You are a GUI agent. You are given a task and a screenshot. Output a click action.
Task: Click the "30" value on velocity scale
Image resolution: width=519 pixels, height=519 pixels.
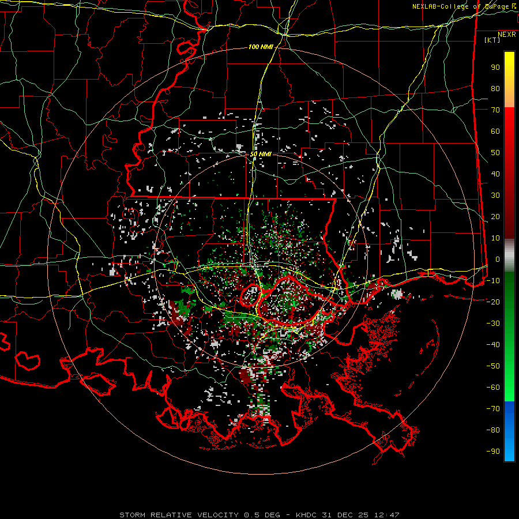pyautogui.click(x=495, y=195)
